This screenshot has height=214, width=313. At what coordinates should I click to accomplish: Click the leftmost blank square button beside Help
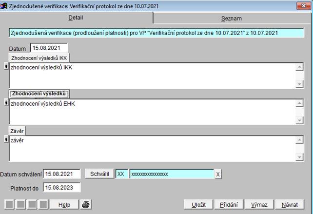pyautogui.click(x=9, y=204)
